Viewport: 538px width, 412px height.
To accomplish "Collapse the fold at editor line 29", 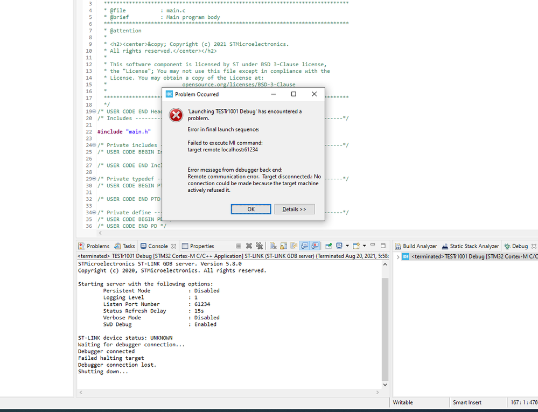I will click(94, 179).
